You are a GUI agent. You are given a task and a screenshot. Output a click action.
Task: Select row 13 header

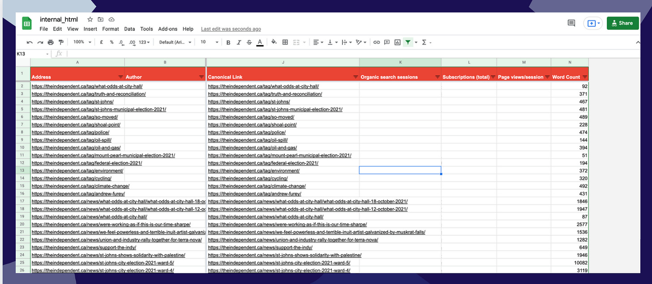point(22,170)
